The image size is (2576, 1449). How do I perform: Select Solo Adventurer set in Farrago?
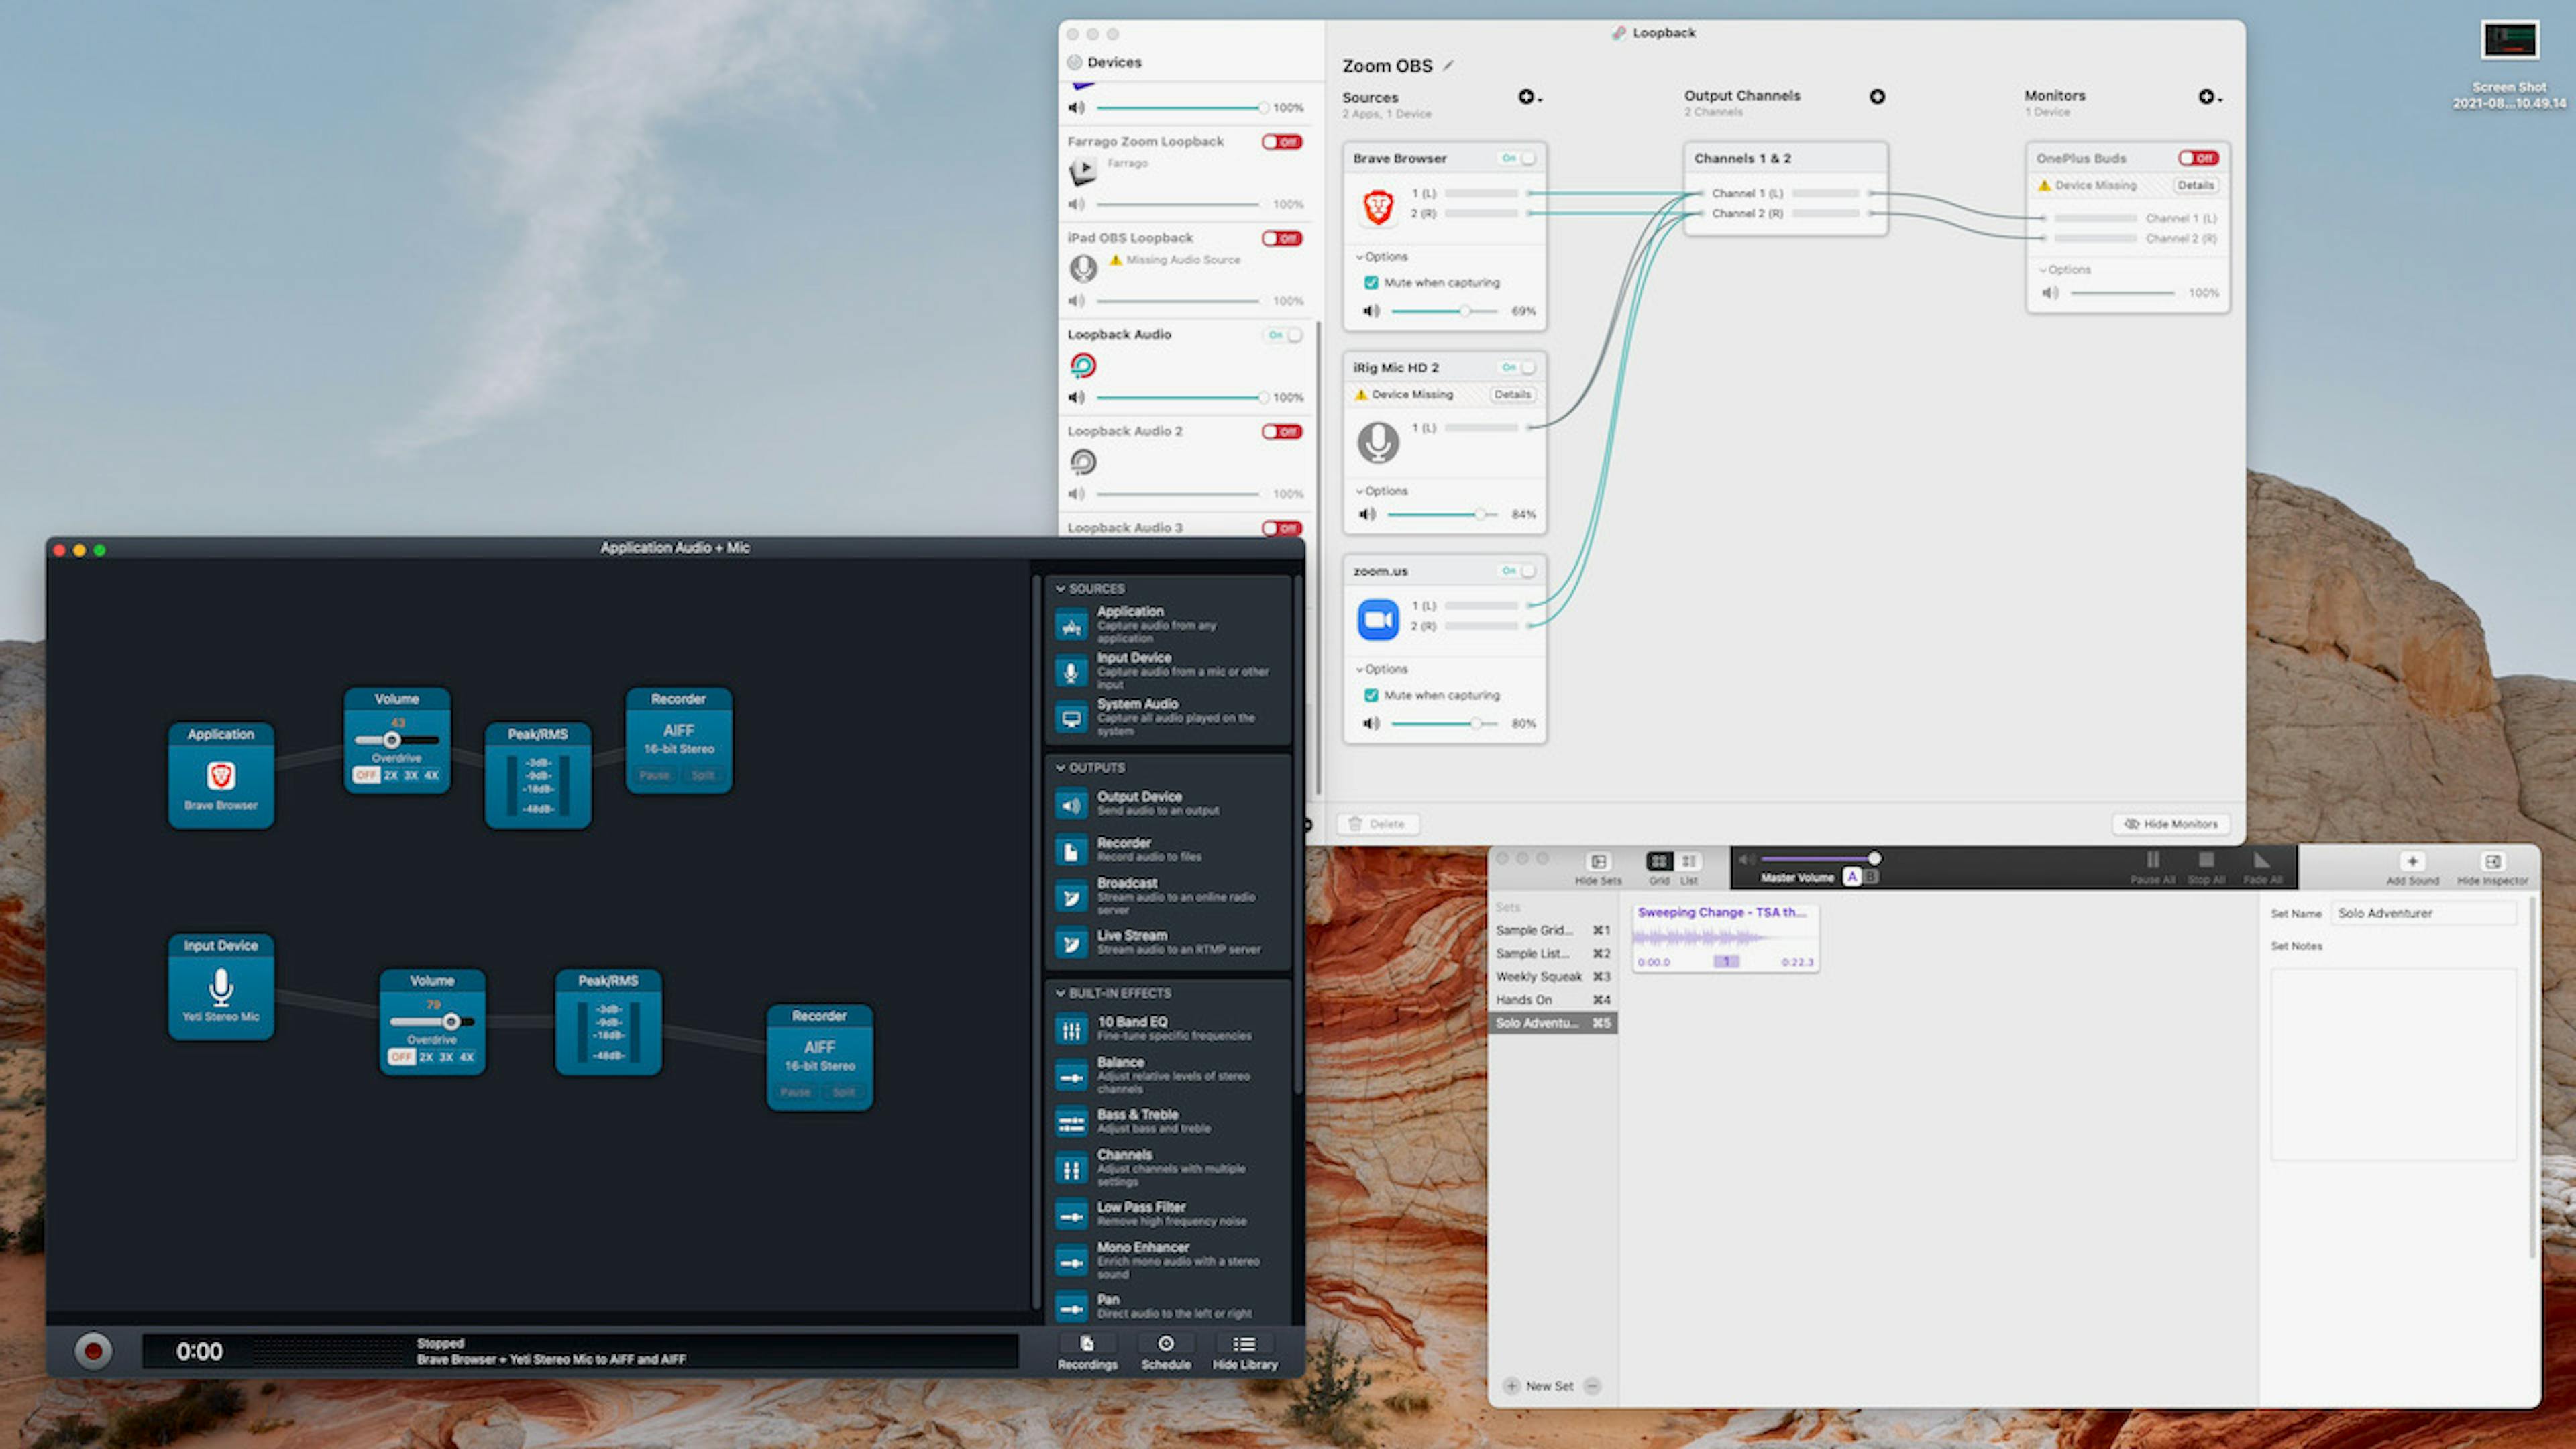(x=1552, y=1023)
